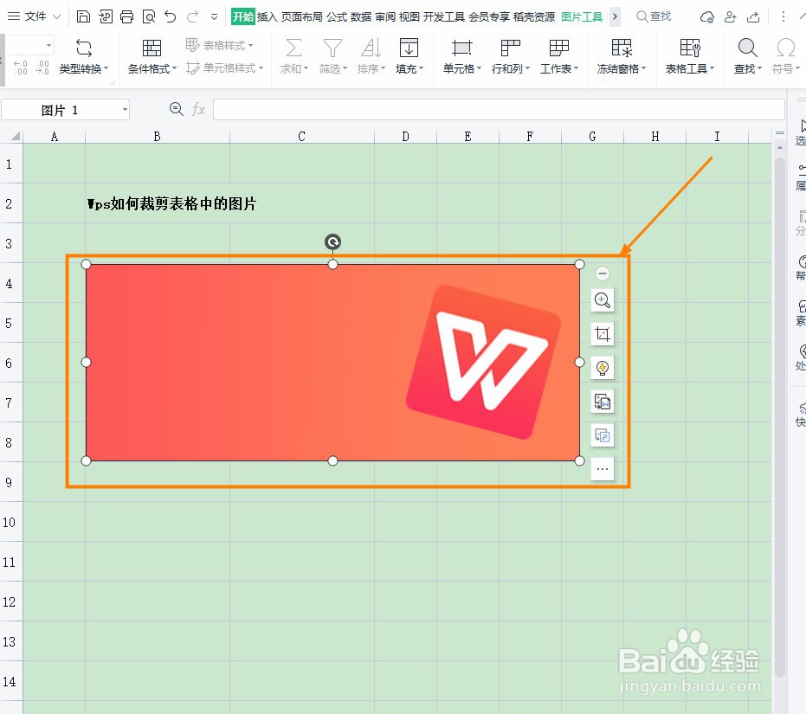Click the three-dot more menu in title bar
The image size is (806, 714).
click(783, 17)
